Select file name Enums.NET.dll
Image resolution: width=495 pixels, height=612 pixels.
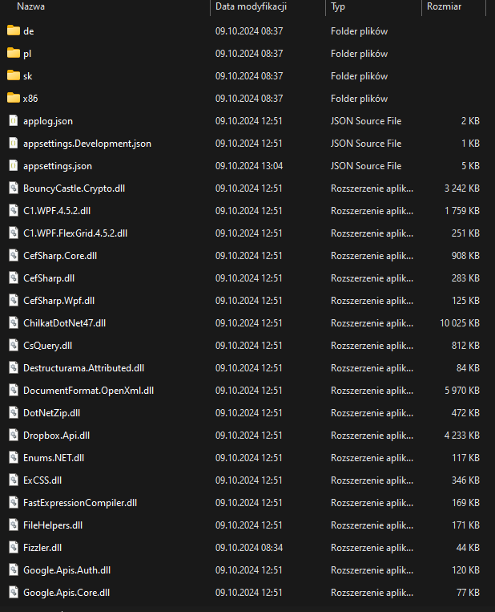coord(54,458)
